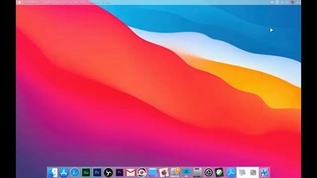The image size is (317, 178).
Task: Launch Adobe Audition (Au) from dock
Action: click(x=86, y=173)
